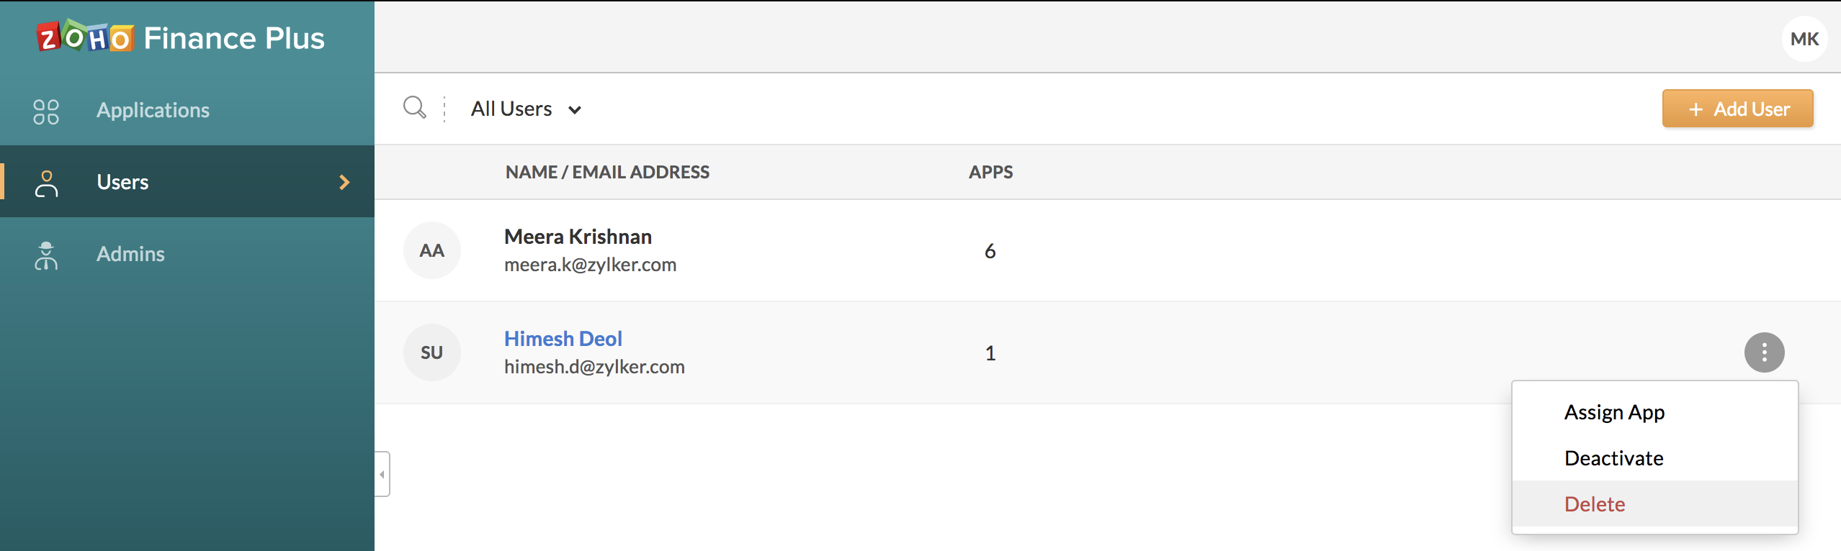This screenshot has width=1841, height=551.
Task: Collapse the sidebar with the handle
Action: tap(382, 474)
